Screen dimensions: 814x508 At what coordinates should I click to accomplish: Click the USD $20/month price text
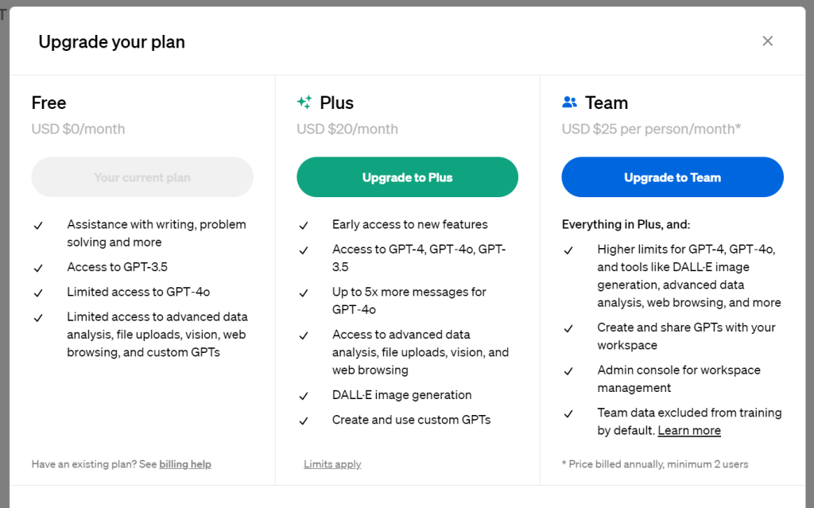347,129
